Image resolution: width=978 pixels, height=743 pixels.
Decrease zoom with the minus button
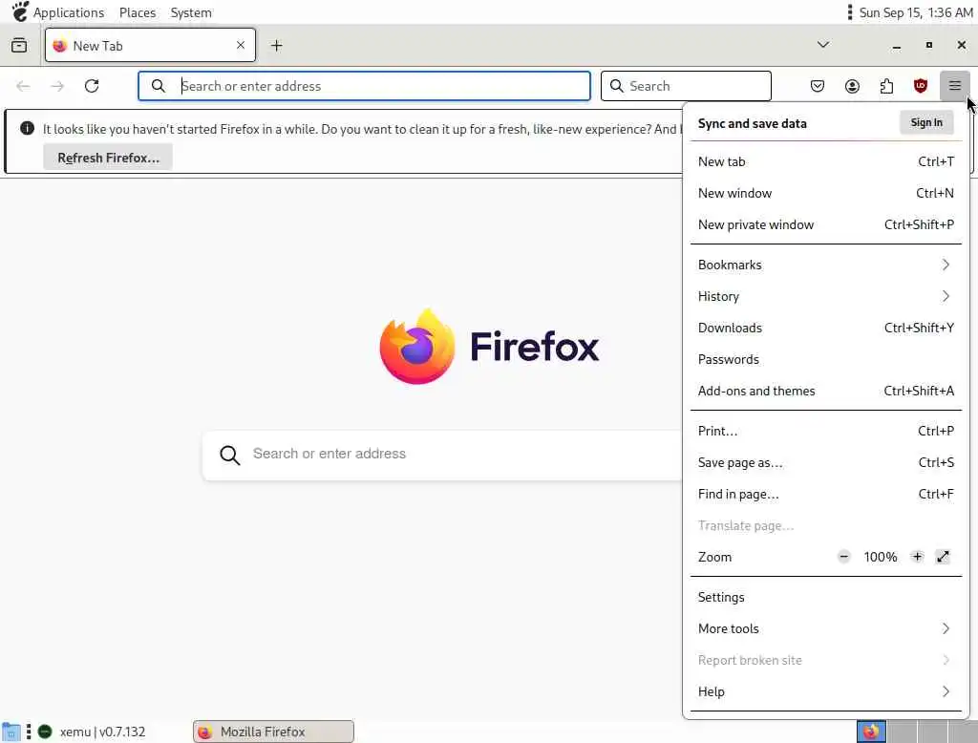(844, 557)
